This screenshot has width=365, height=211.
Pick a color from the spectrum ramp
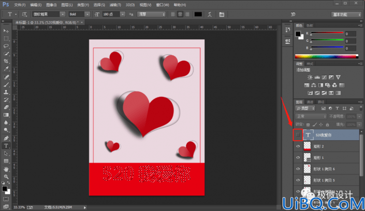pyautogui.click(x=327, y=56)
